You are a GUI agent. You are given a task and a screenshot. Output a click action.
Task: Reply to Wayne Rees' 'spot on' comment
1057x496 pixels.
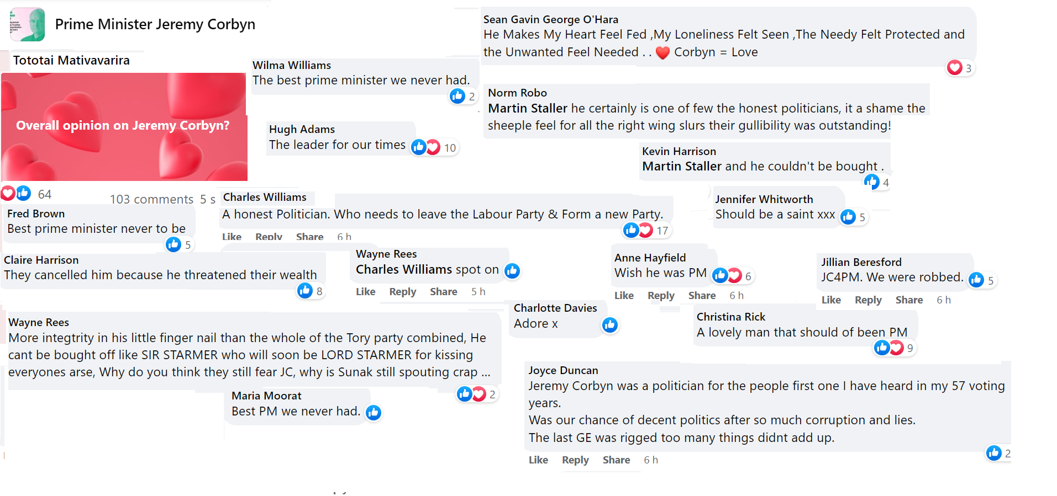(x=402, y=292)
